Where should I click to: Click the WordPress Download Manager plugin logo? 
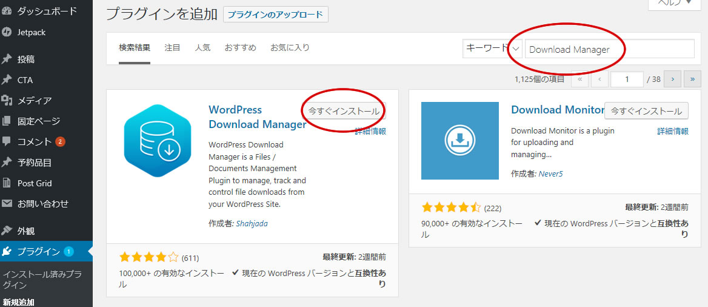(x=158, y=141)
